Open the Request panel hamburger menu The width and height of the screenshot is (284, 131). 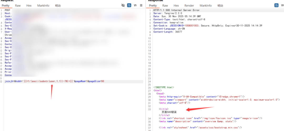[141, 5]
